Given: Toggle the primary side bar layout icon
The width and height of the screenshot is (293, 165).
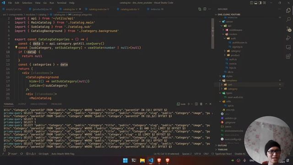Looking at the screenshot, I should (x=251, y=3).
